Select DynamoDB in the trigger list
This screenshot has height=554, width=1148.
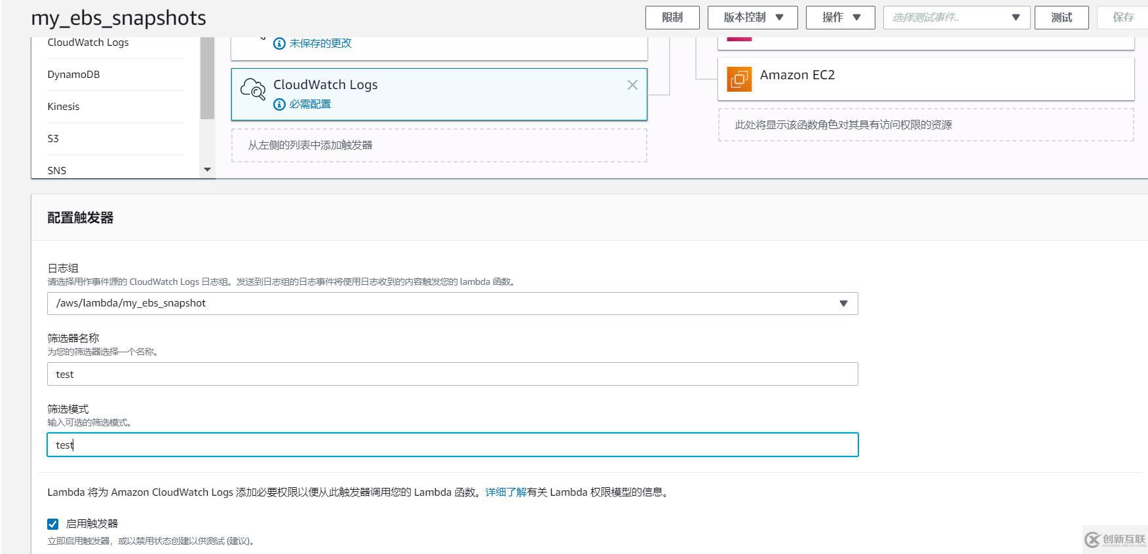point(73,75)
